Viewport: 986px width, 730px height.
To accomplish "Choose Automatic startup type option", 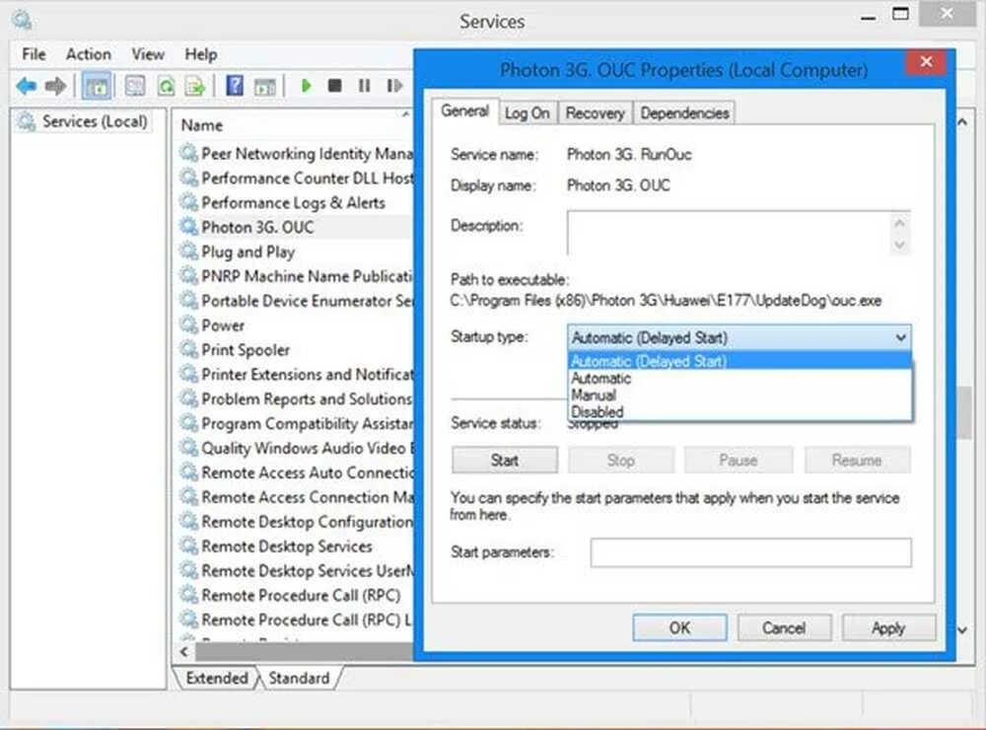I will 740,378.
